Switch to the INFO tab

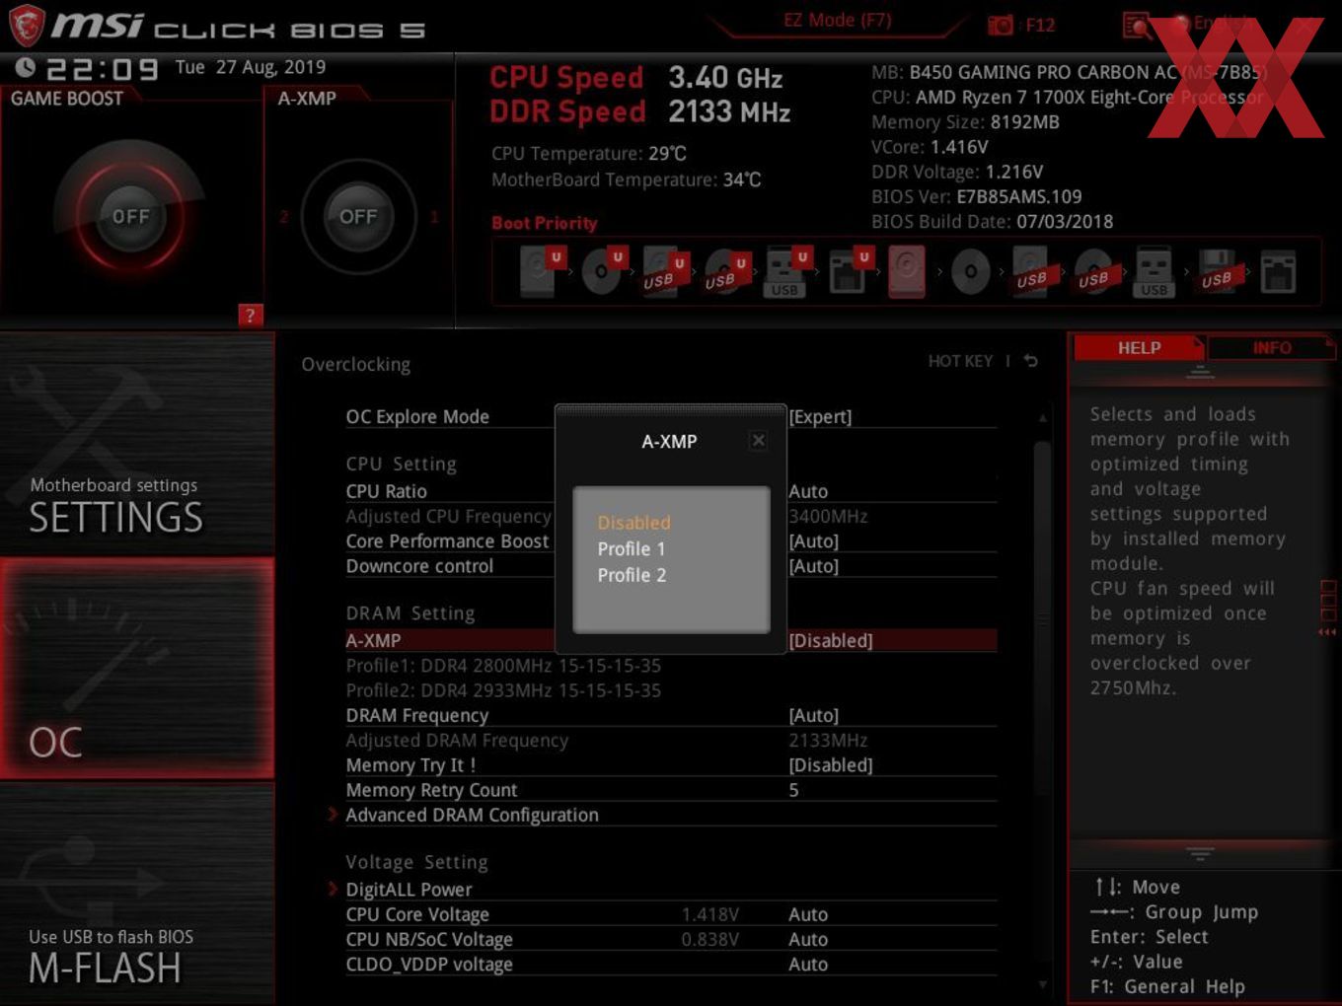tap(1271, 347)
